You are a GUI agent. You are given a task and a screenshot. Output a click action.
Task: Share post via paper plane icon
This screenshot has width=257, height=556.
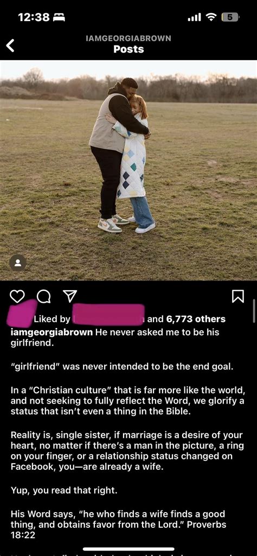coord(69,296)
